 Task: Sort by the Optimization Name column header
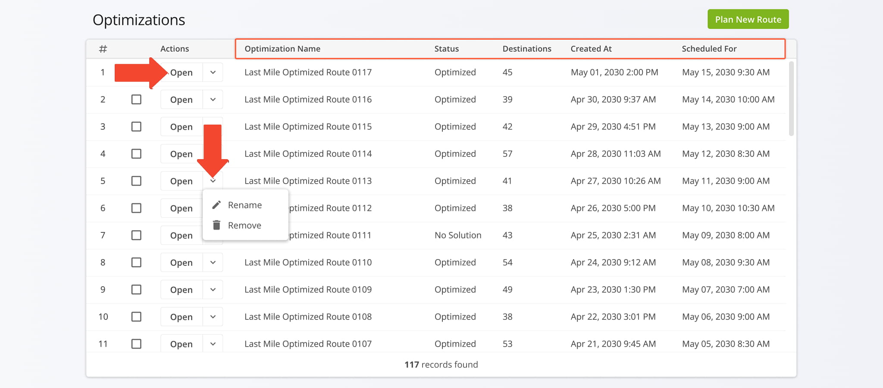[x=282, y=49]
